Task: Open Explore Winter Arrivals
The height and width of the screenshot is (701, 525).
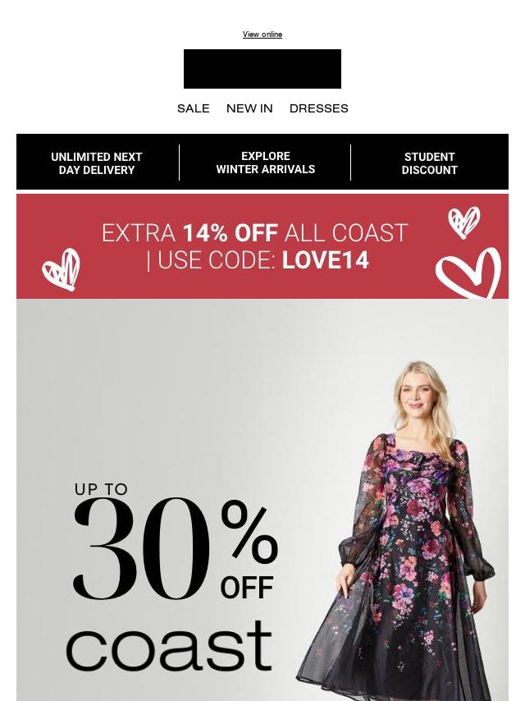Action: click(266, 163)
